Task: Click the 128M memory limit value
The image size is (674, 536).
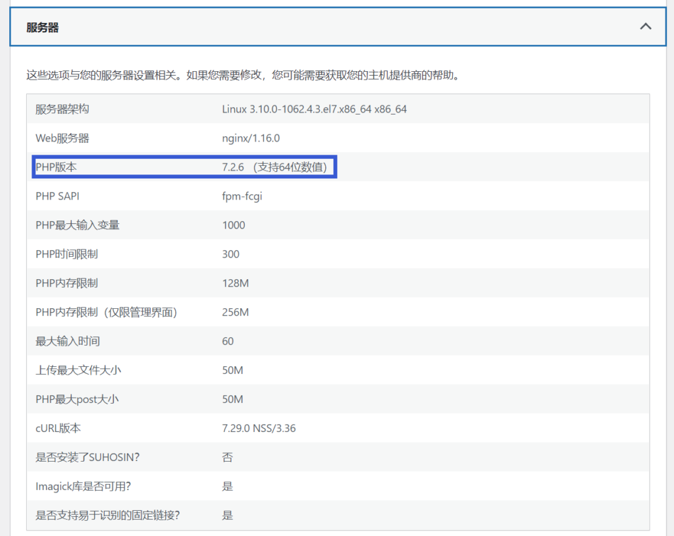Action: tap(235, 283)
